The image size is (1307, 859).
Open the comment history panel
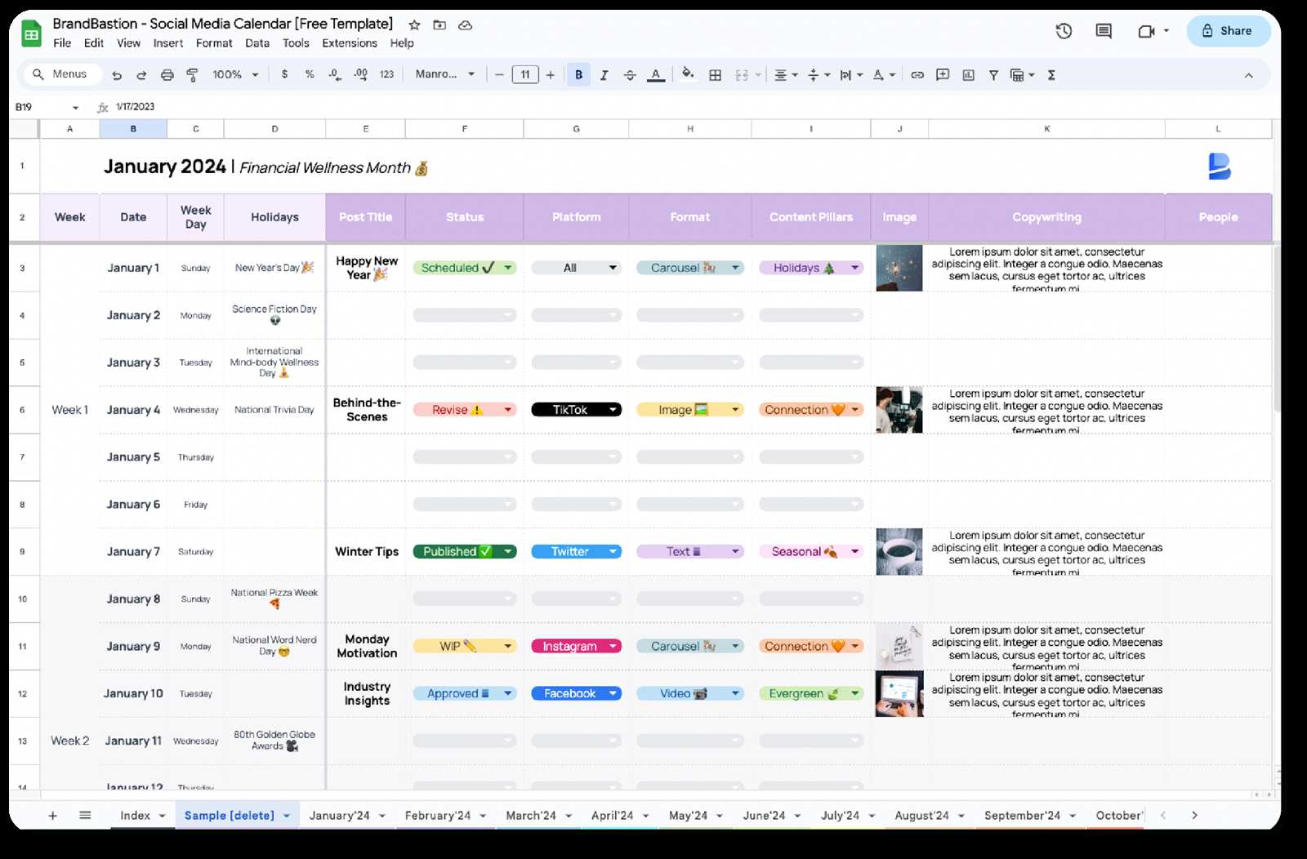[1102, 30]
